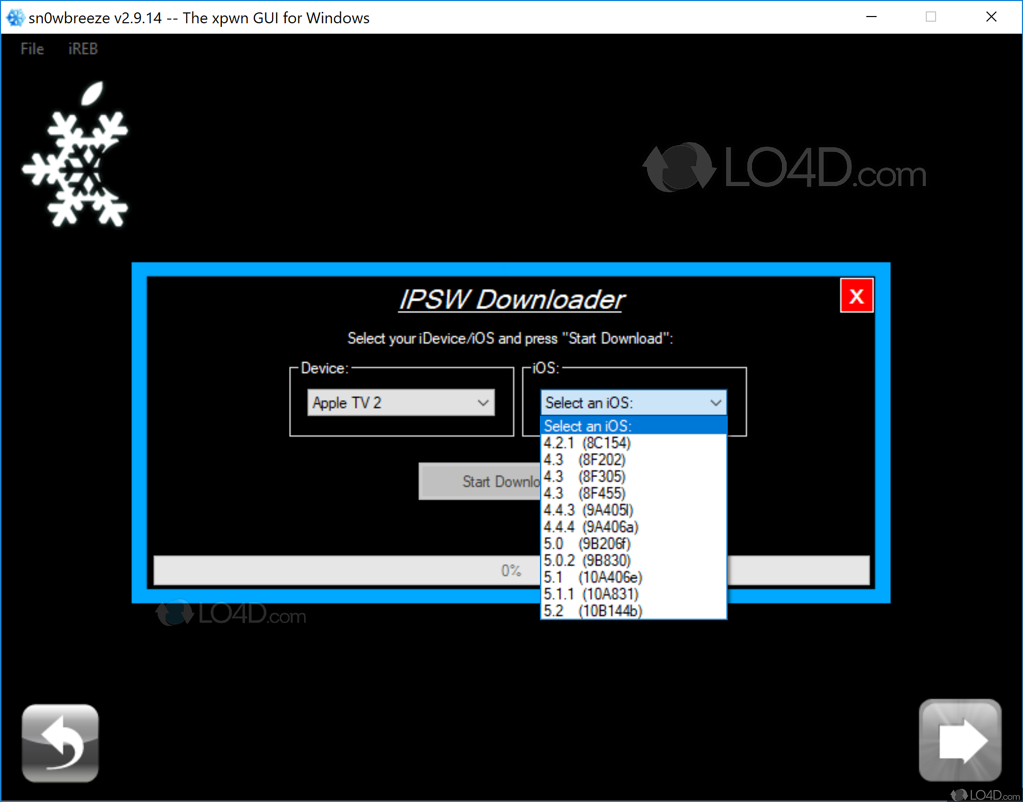Select iOS 5.0.2 (9B830) option
The image size is (1023, 802).
pyautogui.click(x=587, y=560)
